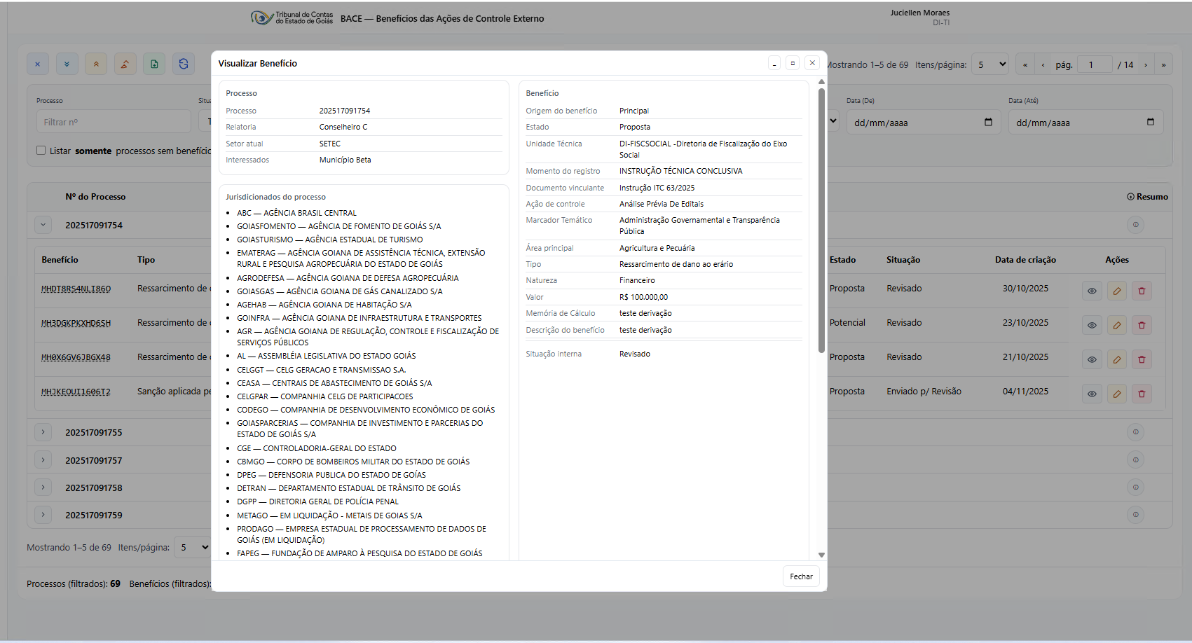Click the eraser clear-filters icon
1192x643 pixels.
pos(125,64)
